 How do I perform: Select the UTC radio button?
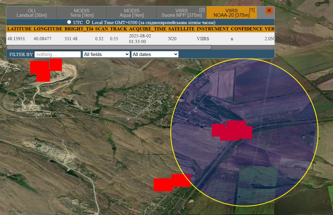(69, 22)
